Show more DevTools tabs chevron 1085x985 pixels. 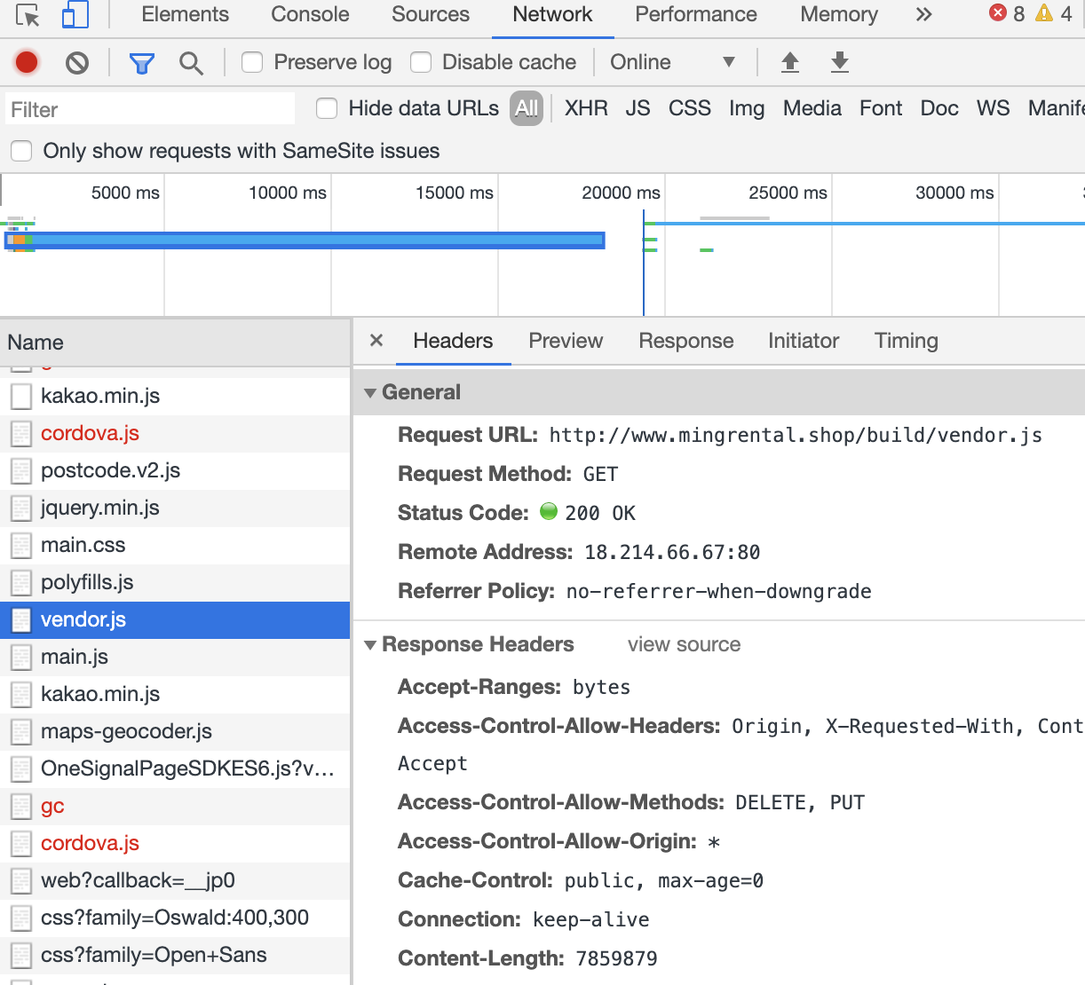point(924,14)
